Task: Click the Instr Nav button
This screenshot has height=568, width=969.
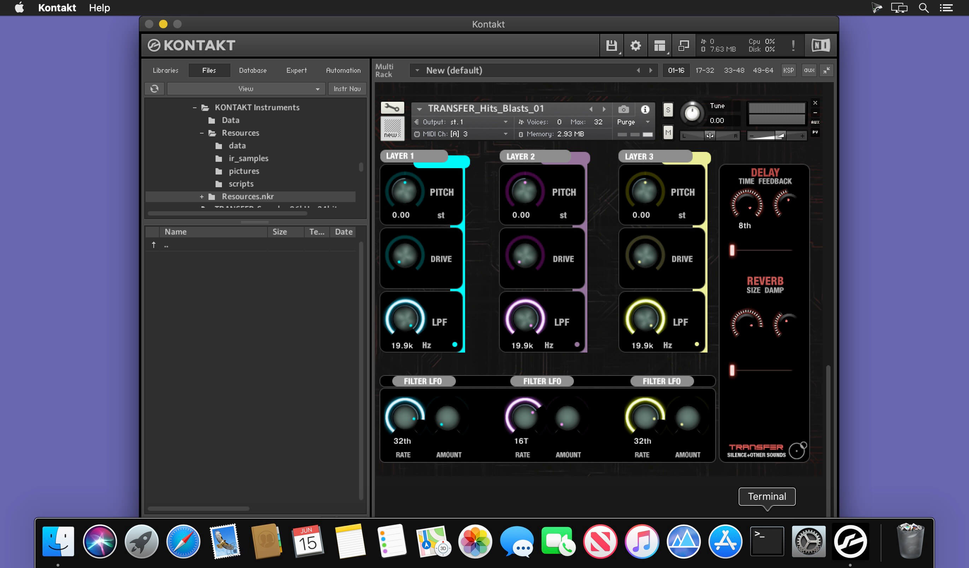Action: point(347,89)
